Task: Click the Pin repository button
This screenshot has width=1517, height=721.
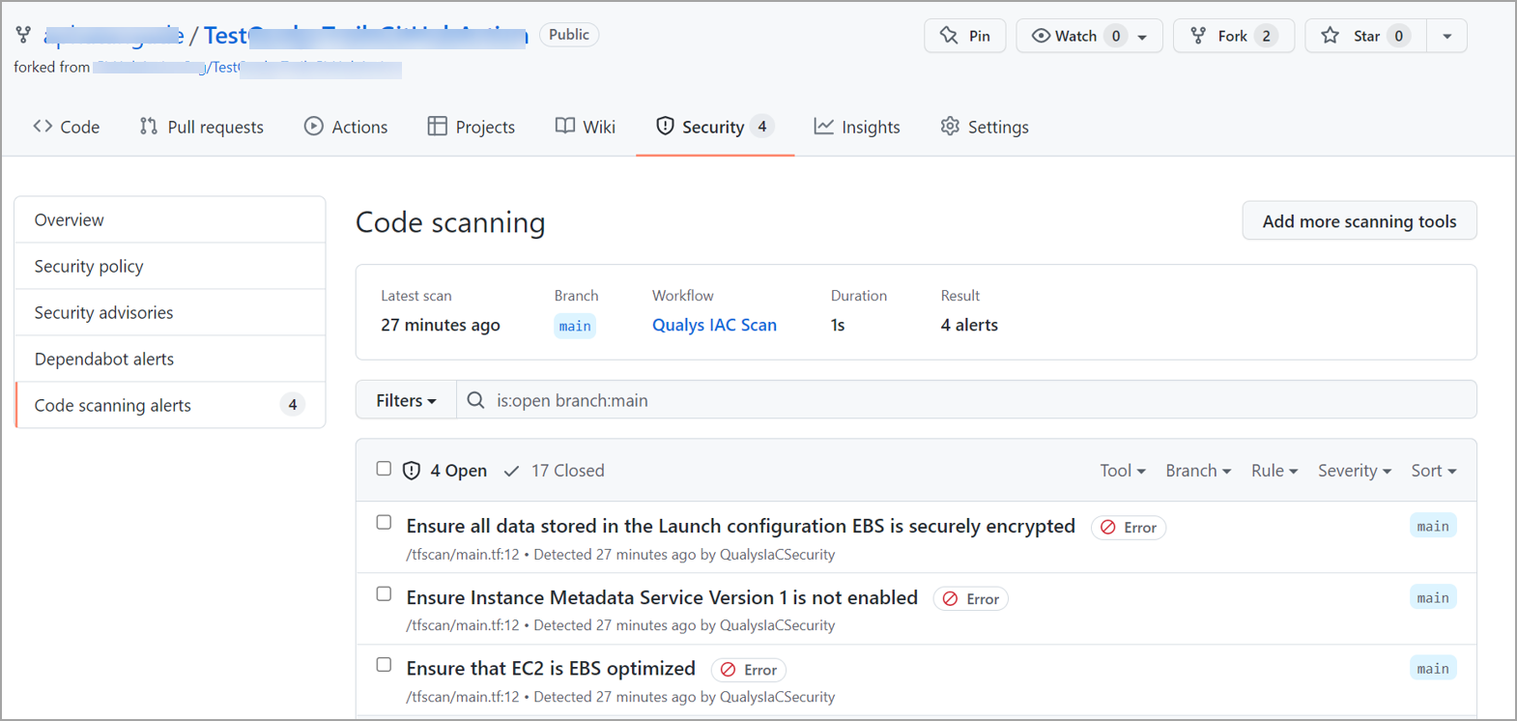Action: point(964,36)
